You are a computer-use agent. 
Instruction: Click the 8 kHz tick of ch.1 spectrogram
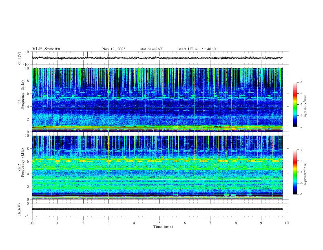29,81
